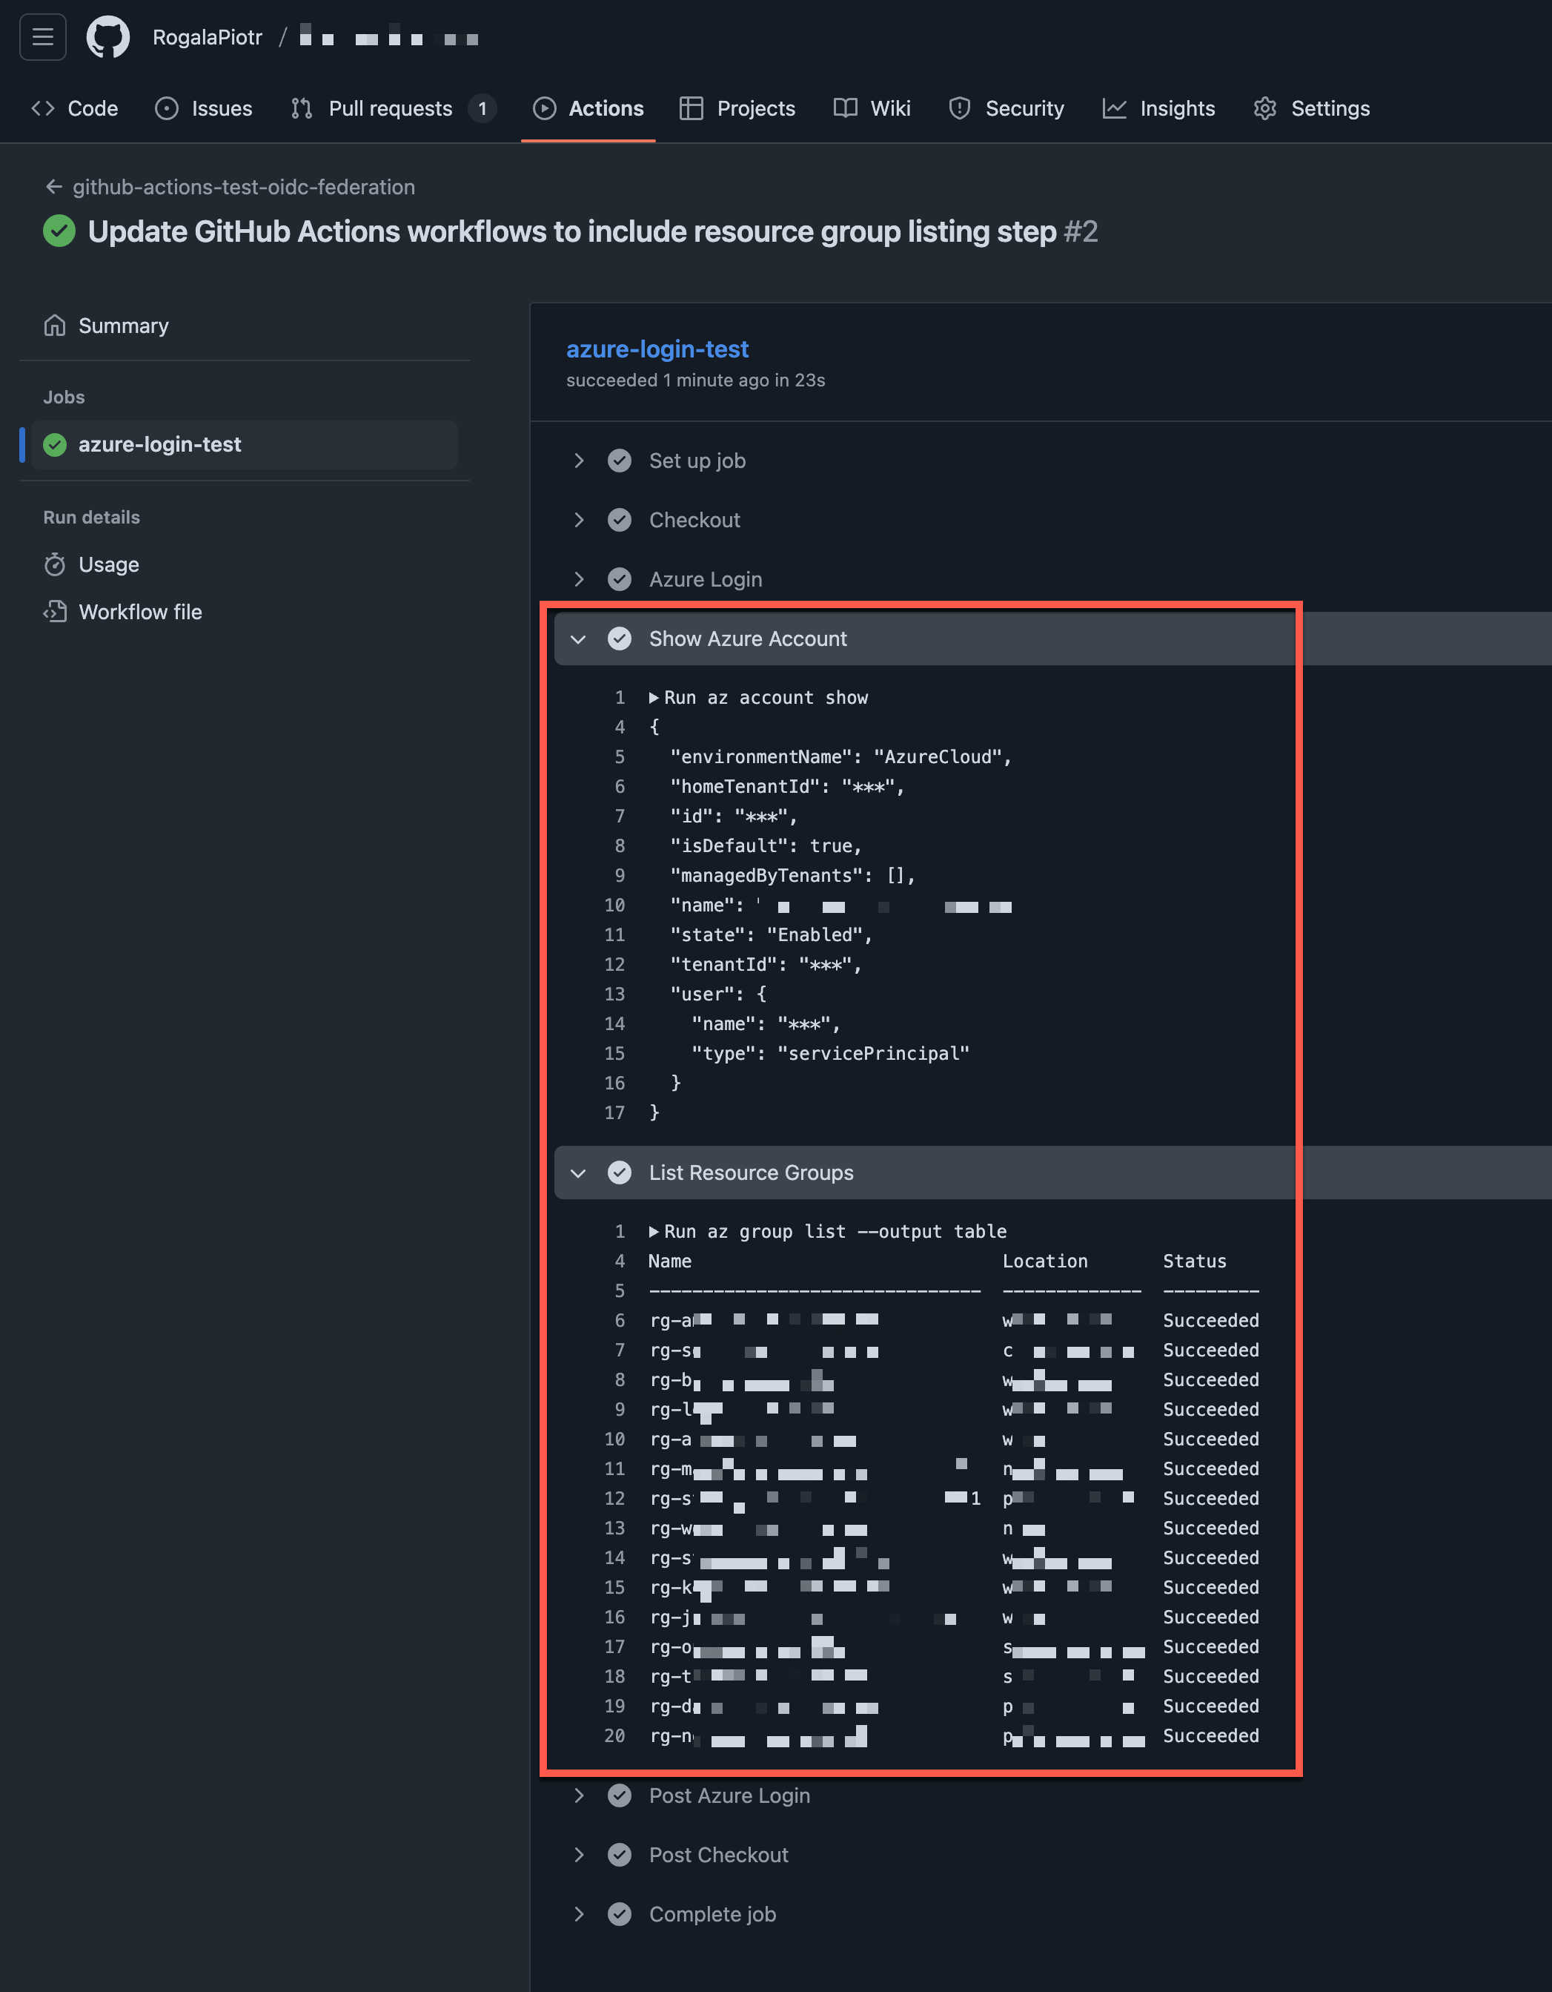Click the green success icon beside run title
This screenshot has width=1552, height=1992.
(59, 231)
